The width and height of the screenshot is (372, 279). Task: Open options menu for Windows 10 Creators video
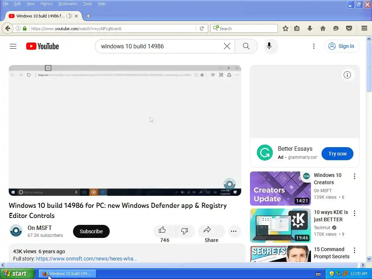pyautogui.click(x=355, y=176)
